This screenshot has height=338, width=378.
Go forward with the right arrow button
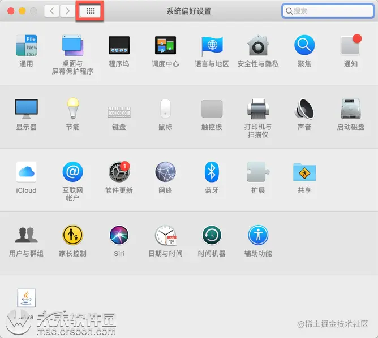(x=67, y=11)
